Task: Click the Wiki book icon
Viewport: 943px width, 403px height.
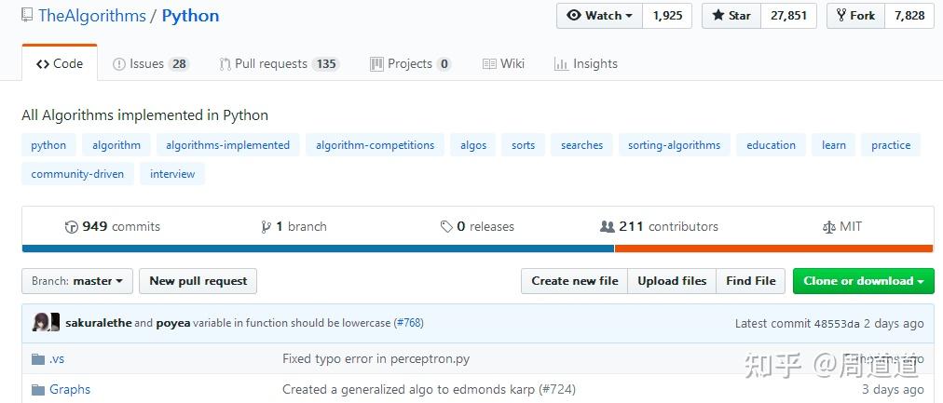Action: pos(489,63)
